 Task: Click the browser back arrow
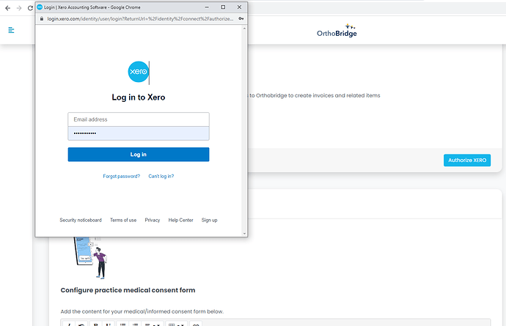pyautogui.click(x=8, y=8)
